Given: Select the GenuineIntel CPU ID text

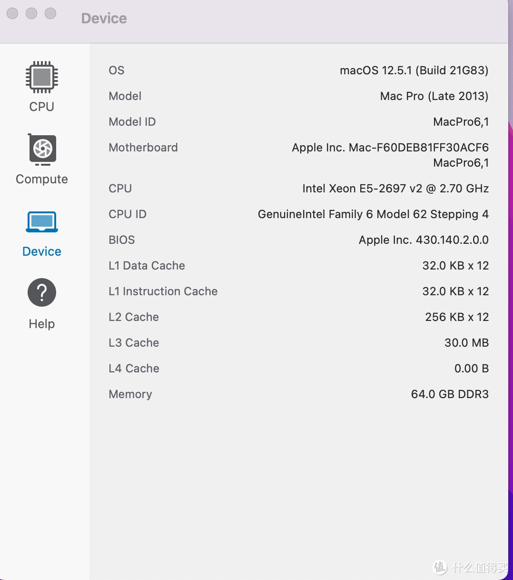Looking at the screenshot, I should [373, 214].
